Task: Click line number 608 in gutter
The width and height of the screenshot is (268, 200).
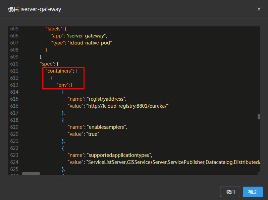Action: 14,50
